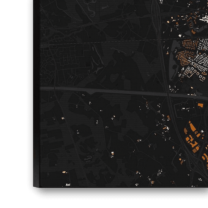Click the canvas shadow beneath the bottom edge
The image size is (208, 208).
point(119,193)
